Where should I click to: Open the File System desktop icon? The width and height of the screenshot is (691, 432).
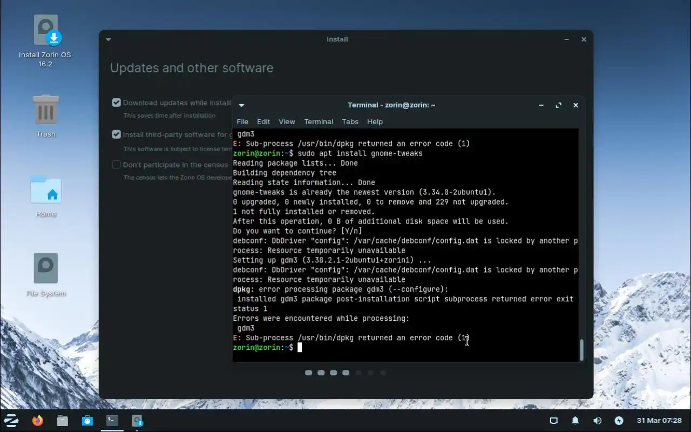click(46, 275)
